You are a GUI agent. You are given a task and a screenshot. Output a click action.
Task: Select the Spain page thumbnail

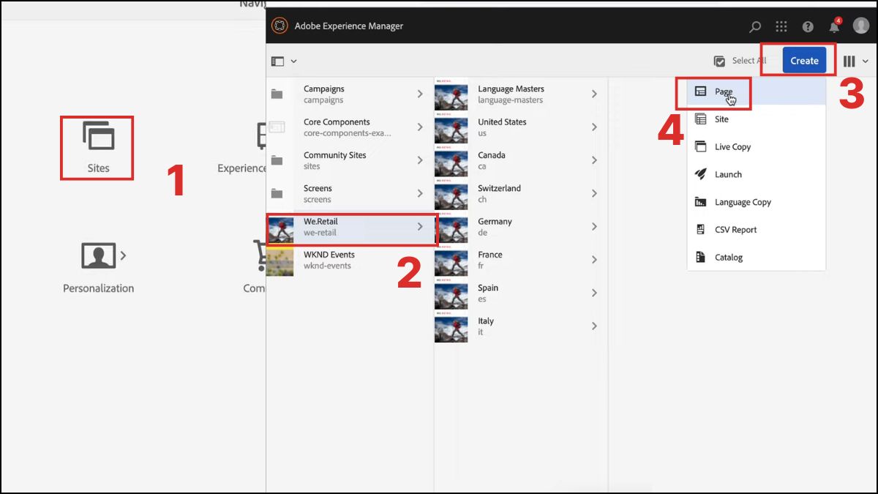[451, 293]
